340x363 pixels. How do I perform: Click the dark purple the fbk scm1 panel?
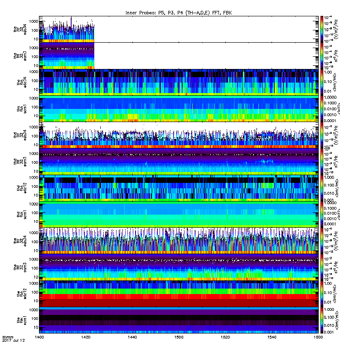[x=179, y=320]
